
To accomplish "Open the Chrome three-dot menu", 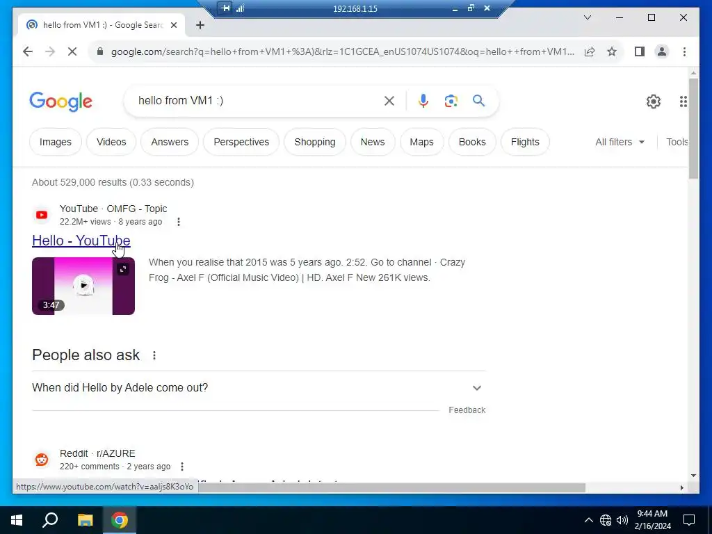I will [x=684, y=51].
